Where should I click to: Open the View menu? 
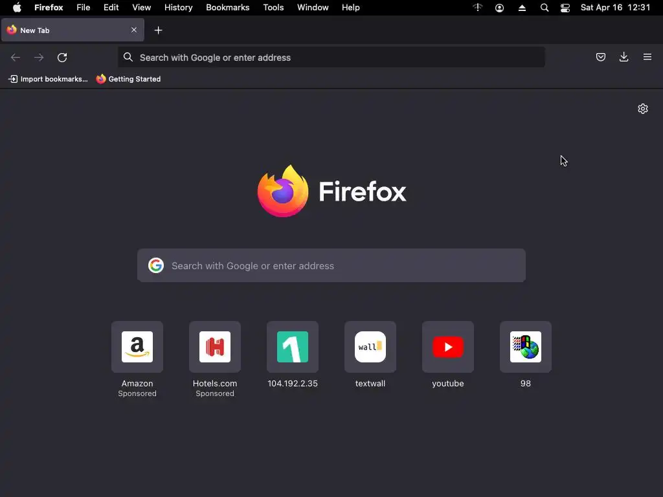pos(141,8)
